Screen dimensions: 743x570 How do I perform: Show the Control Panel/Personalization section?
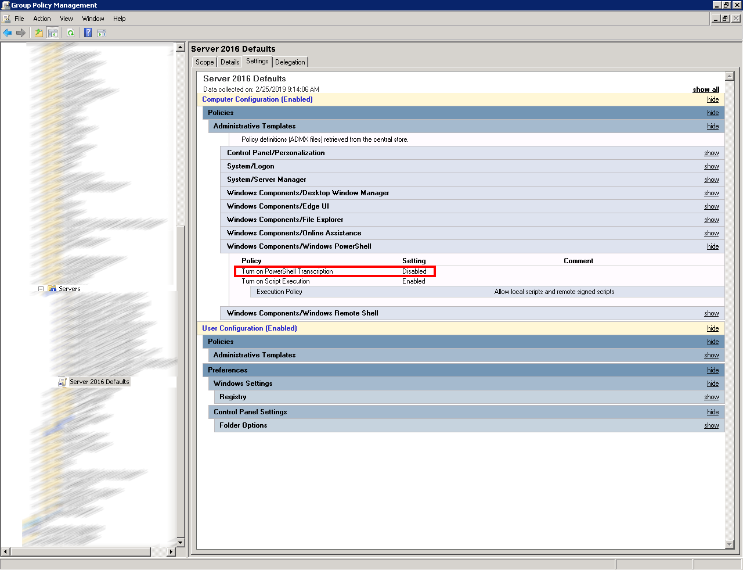click(x=712, y=153)
